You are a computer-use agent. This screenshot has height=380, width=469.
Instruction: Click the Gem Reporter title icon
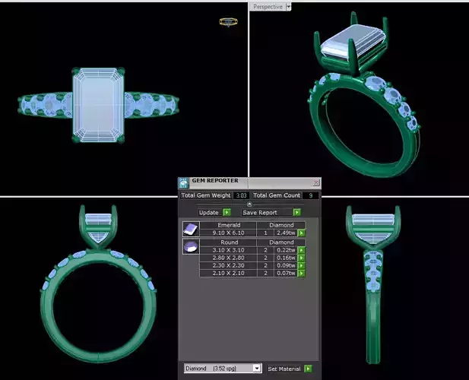pos(183,182)
